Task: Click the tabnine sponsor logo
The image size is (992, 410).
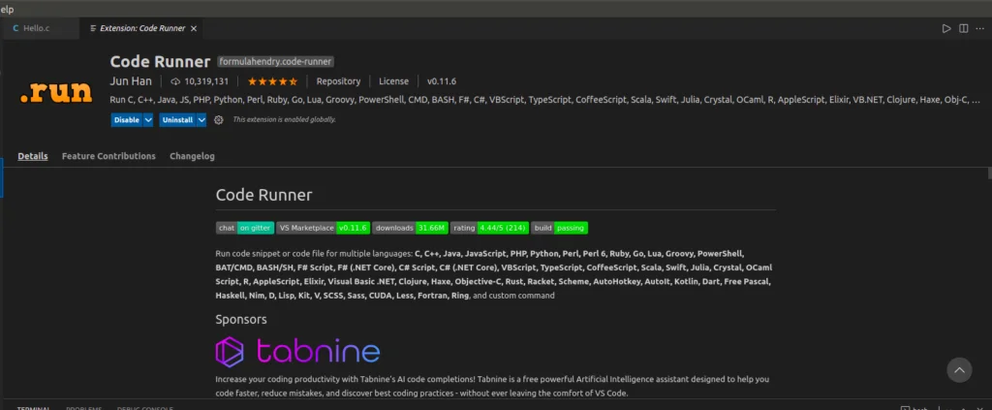Action: (297, 351)
